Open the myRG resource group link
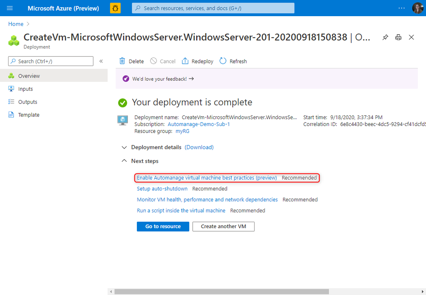The height and width of the screenshot is (295, 426). point(183,131)
